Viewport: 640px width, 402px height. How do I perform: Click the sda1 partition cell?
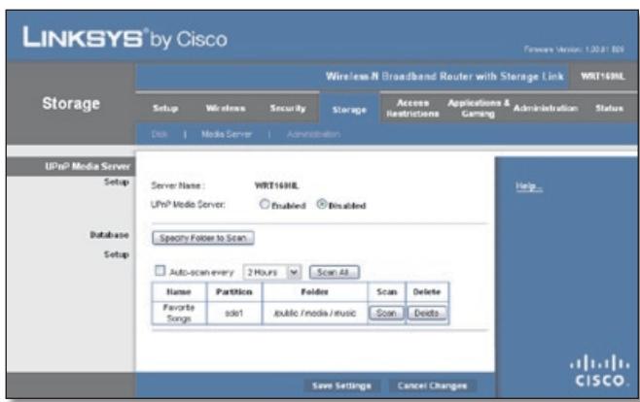(234, 313)
